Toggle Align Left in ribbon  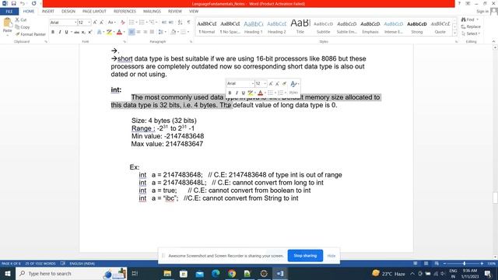click(132, 32)
